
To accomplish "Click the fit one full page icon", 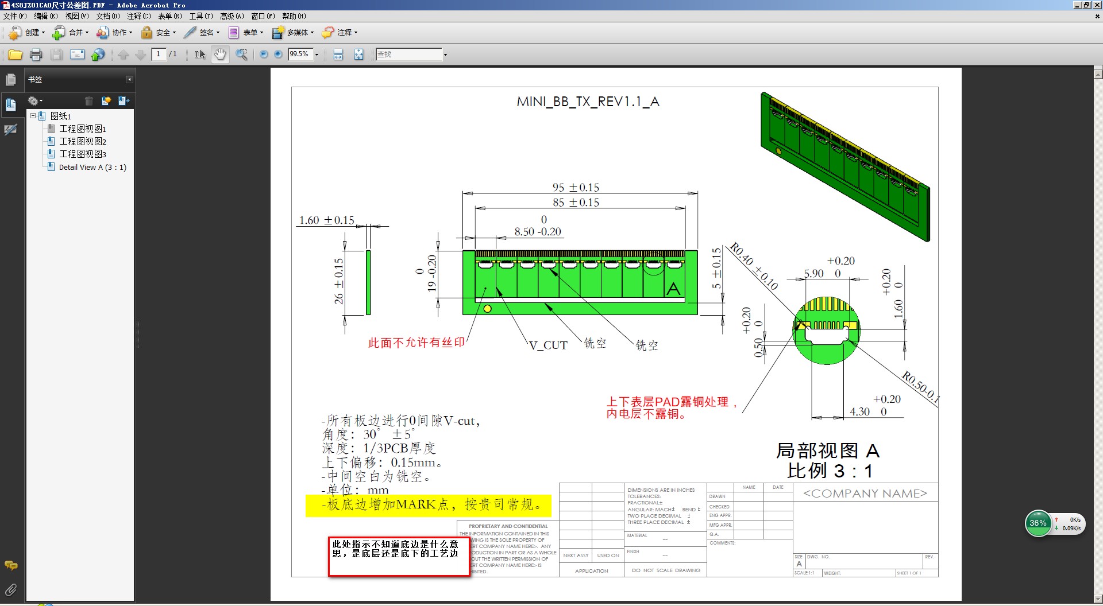I will 359,55.
